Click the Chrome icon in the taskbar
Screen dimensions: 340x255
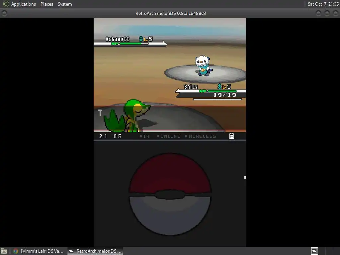click(16, 251)
